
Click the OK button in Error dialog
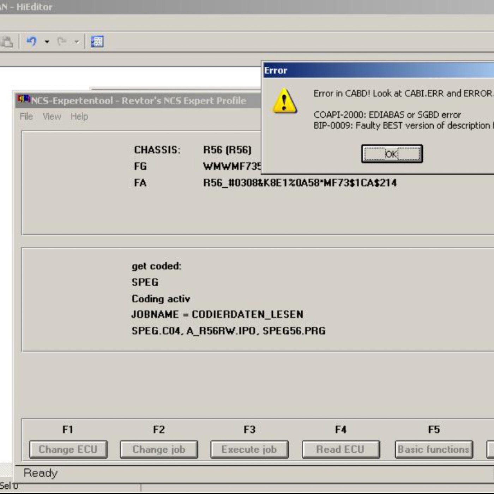(392, 154)
